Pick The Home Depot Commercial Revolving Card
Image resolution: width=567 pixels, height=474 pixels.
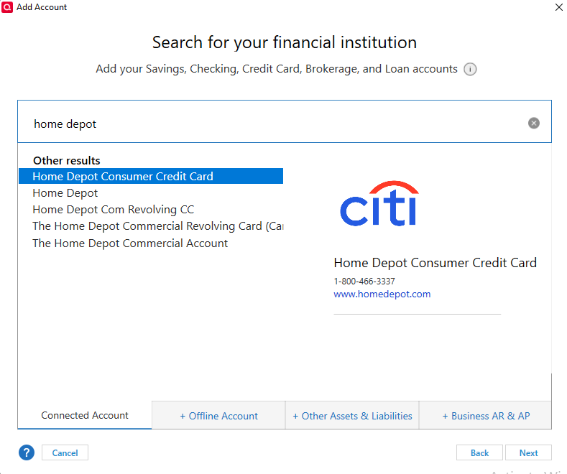coord(158,226)
